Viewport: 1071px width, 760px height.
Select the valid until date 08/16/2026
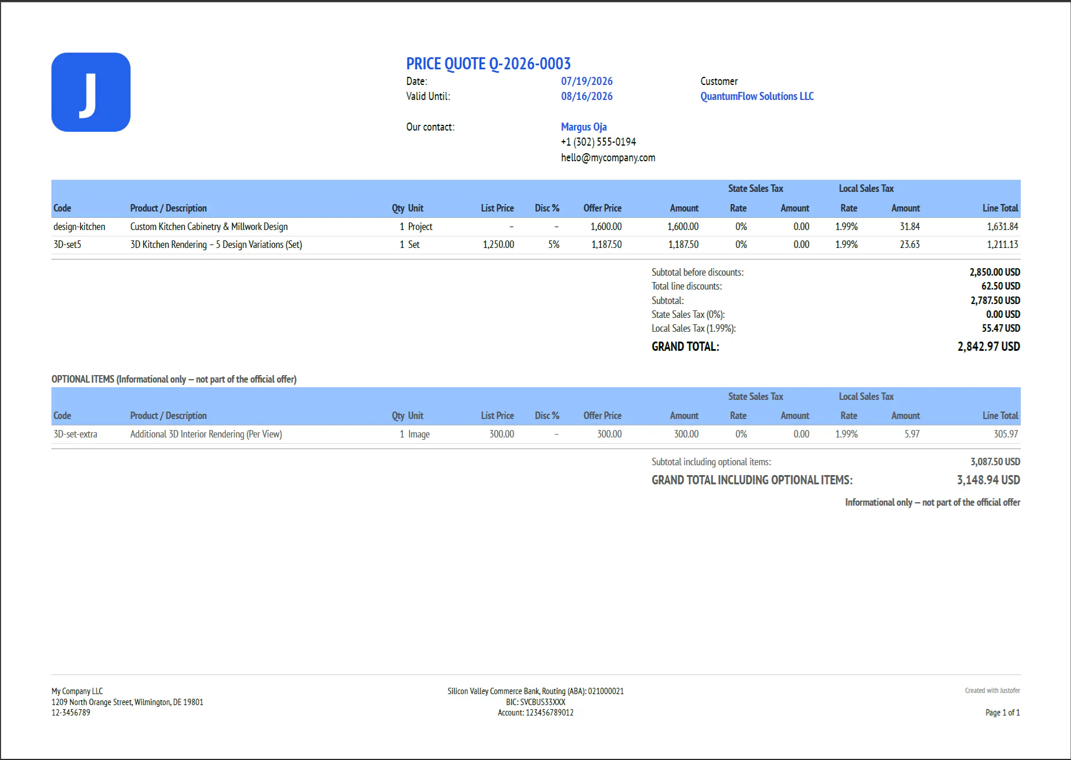tap(586, 97)
